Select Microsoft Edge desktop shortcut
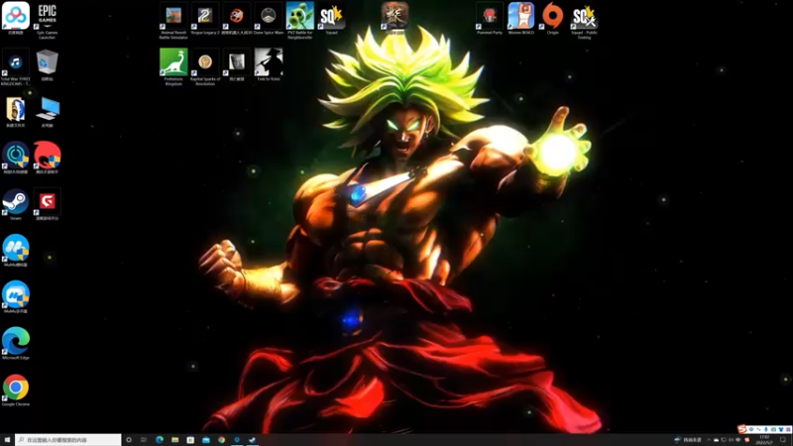The width and height of the screenshot is (793, 446). point(16,343)
